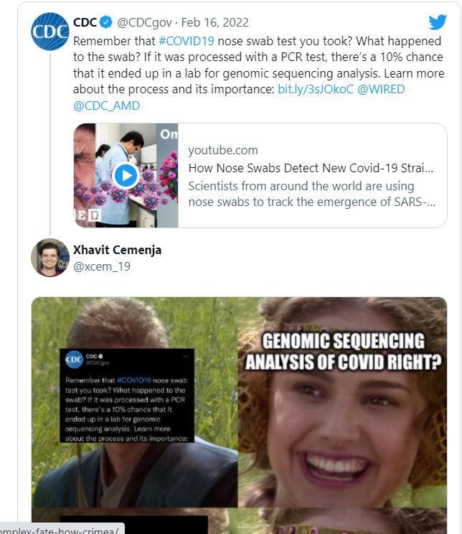
Task: Click the CDC tweet screenshot inside the meme
Action: coord(127,395)
